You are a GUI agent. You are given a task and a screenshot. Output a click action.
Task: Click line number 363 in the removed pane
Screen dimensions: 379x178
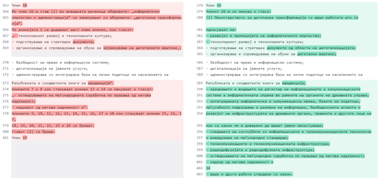[x=6, y=6]
